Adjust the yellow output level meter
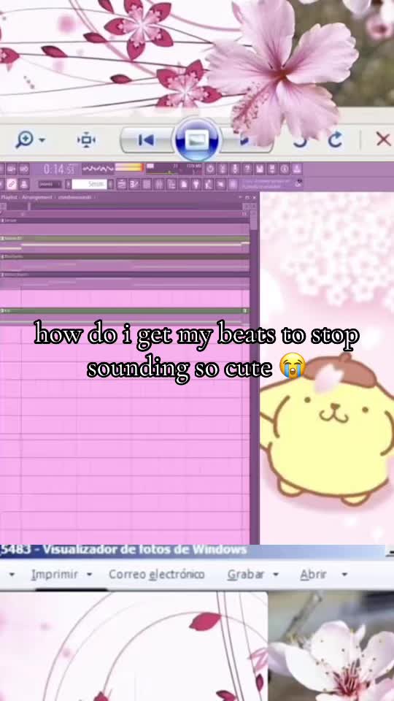Image resolution: width=394 pixels, height=701 pixels. pos(129,168)
